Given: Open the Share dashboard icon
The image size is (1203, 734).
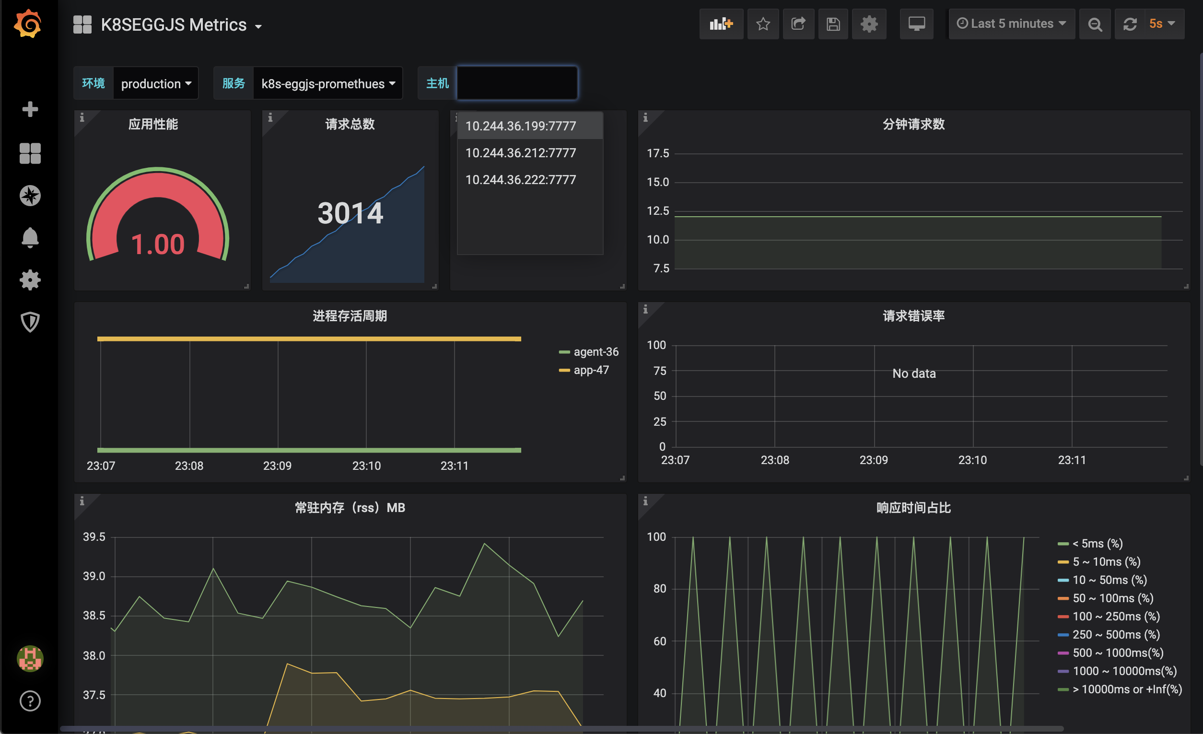Looking at the screenshot, I should 798,24.
